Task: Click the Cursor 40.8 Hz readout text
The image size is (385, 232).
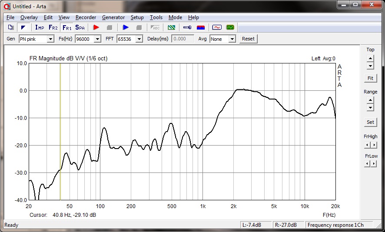Action: [x=63, y=215]
